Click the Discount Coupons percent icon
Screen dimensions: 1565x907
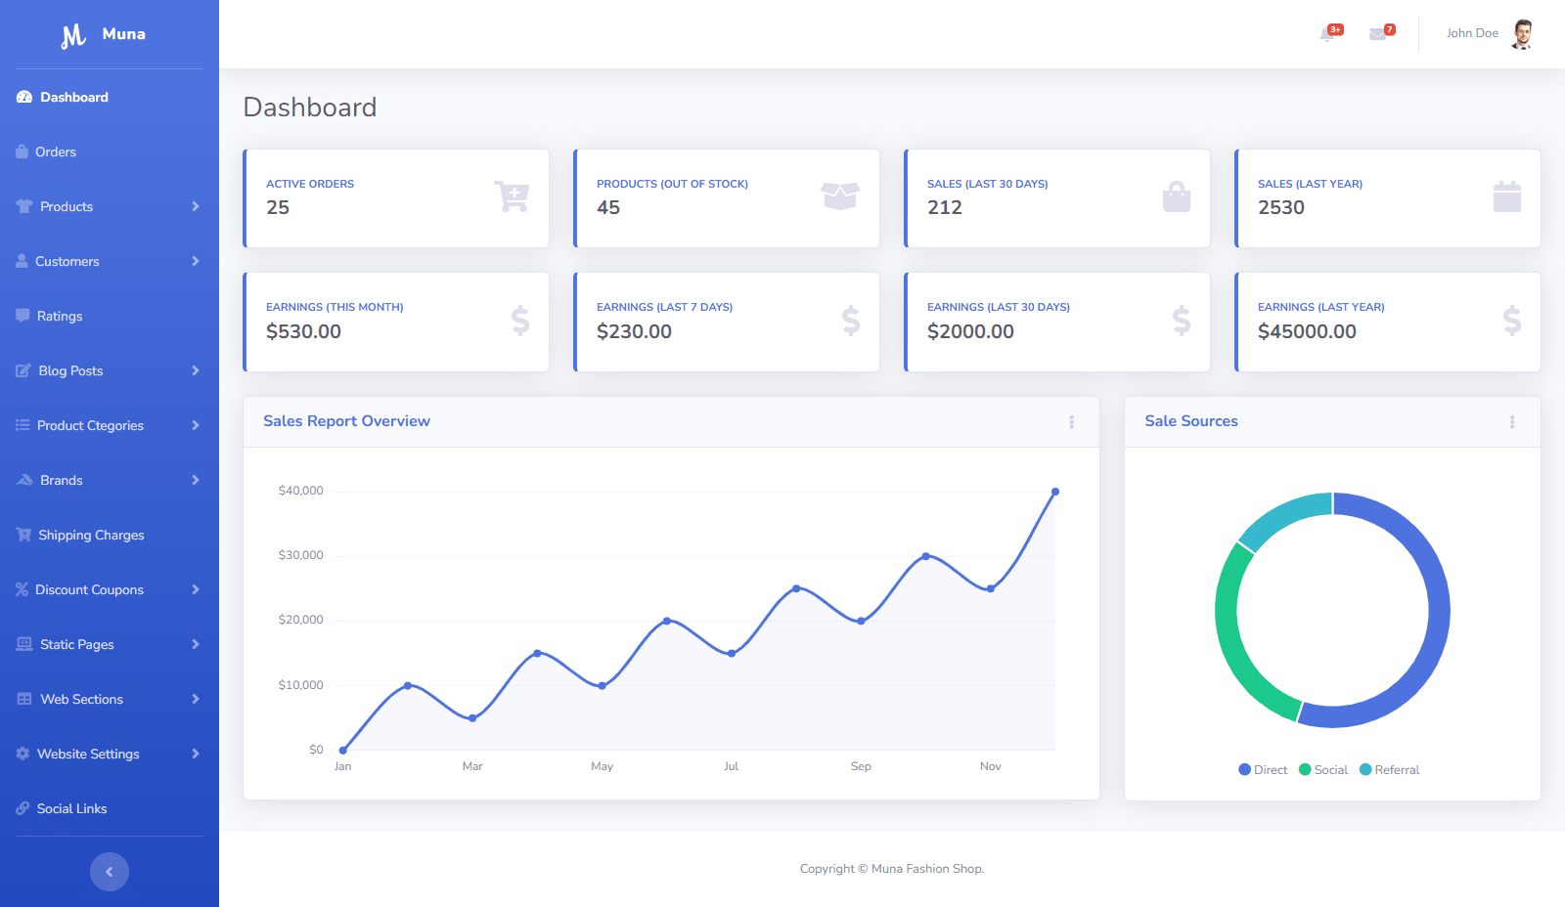pos(22,589)
